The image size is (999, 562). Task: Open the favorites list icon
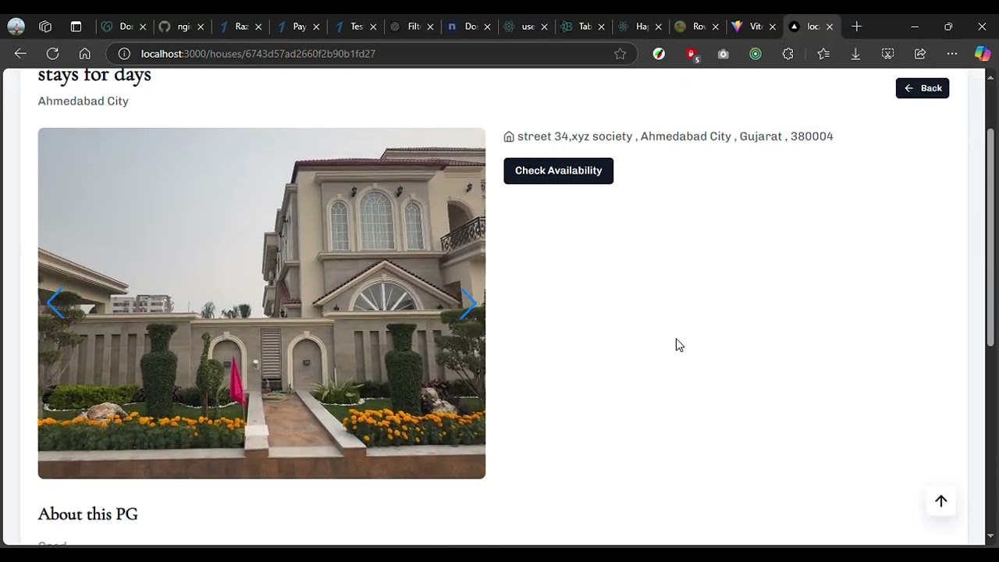(x=823, y=54)
